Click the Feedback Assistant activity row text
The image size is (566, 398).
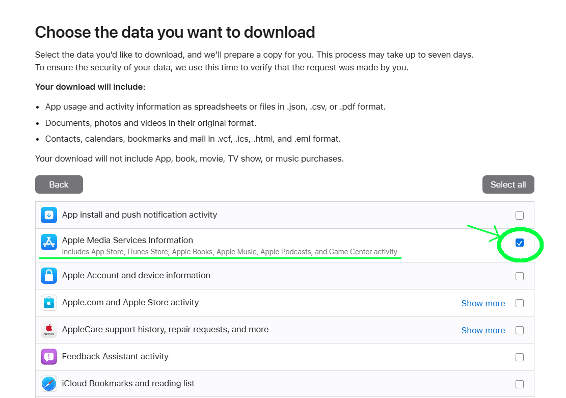coord(115,356)
